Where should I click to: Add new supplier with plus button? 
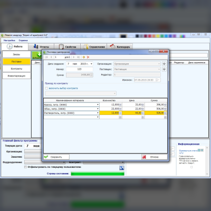click(x=164, y=69)
